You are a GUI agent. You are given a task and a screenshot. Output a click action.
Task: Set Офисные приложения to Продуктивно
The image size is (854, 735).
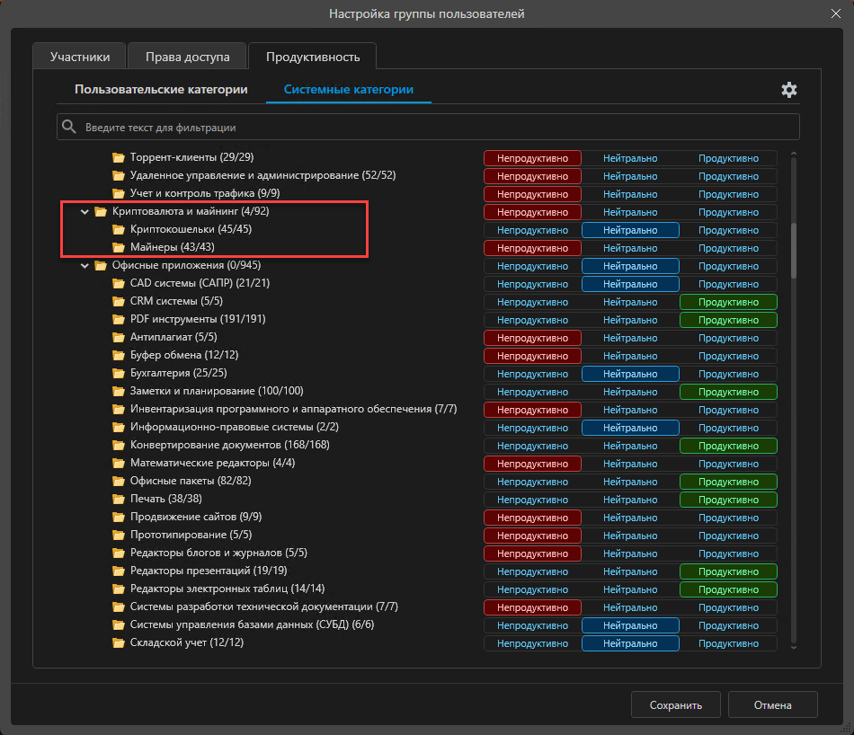coord(728,266)
